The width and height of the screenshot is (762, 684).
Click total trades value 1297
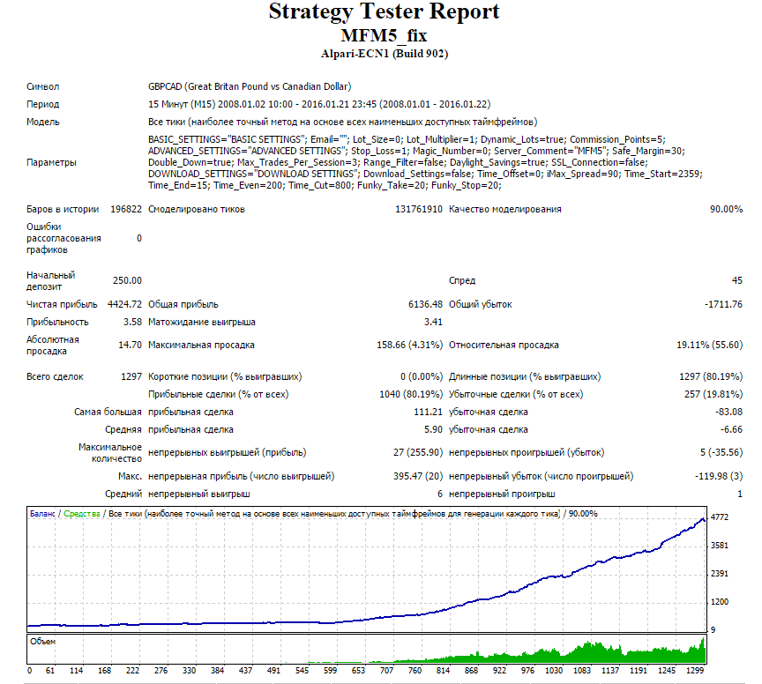point(131,376)
